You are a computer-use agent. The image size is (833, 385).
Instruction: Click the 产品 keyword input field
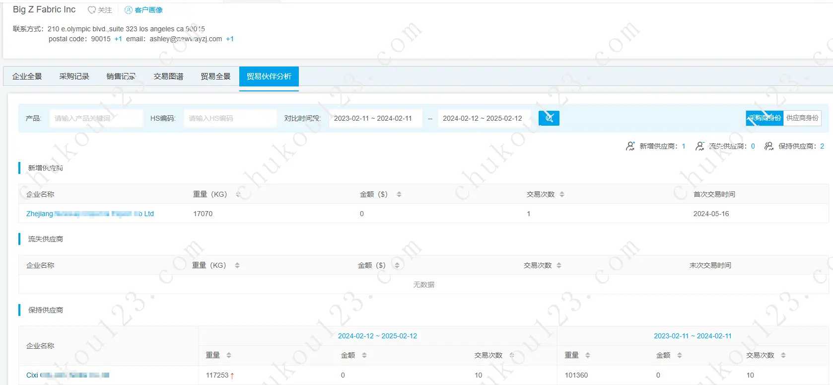click(x=96, y=118)
